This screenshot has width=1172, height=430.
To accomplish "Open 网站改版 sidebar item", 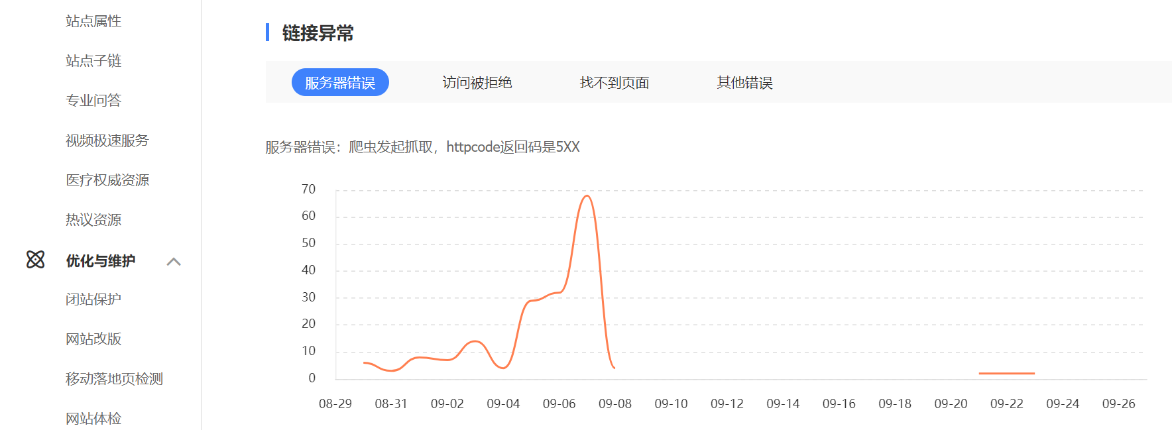I will (93, 339).
